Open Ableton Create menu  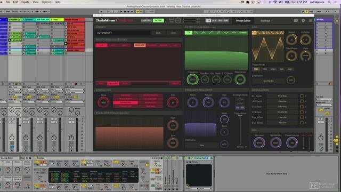tap(26, 2)
